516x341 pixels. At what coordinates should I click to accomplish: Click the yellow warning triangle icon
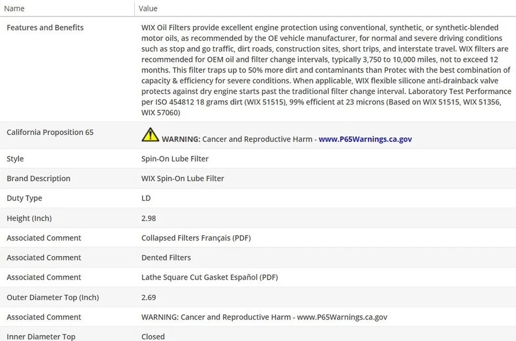click(x=150, y=134)
